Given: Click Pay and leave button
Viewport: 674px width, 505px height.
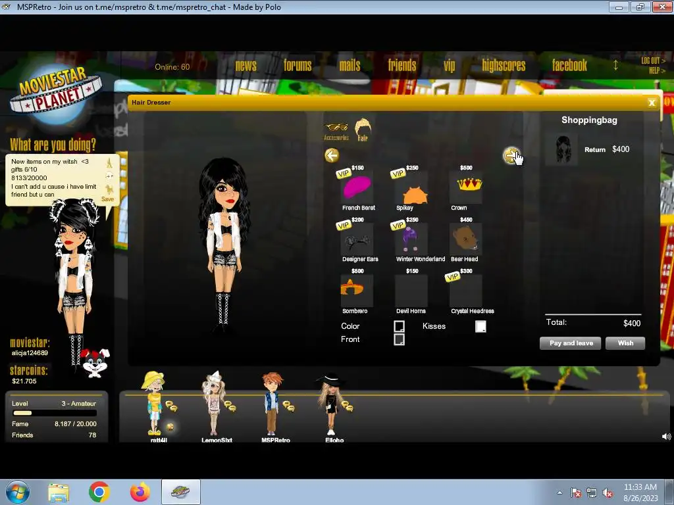Looking at the screenshot, I should [571, 343].
